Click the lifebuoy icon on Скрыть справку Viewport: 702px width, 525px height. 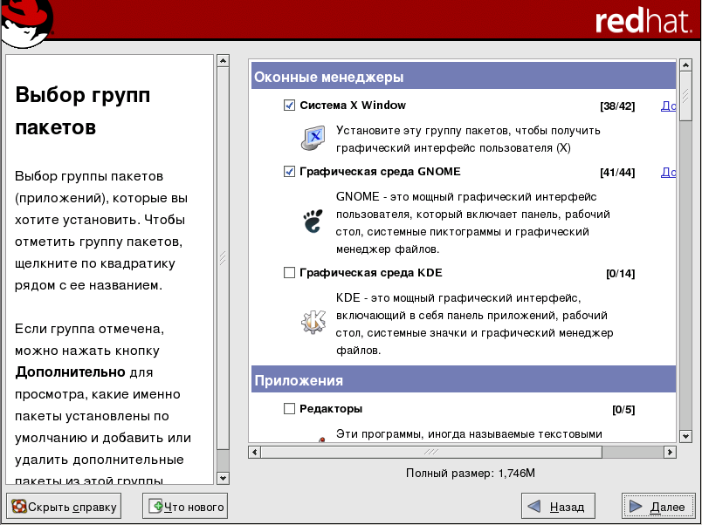(18, 506)
